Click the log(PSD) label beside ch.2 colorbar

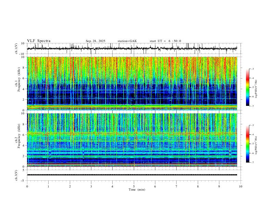(x=256, y=145)
